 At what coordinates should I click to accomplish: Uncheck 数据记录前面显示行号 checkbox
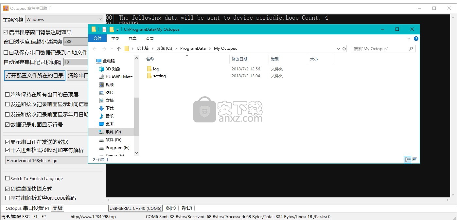click(8, 125)
